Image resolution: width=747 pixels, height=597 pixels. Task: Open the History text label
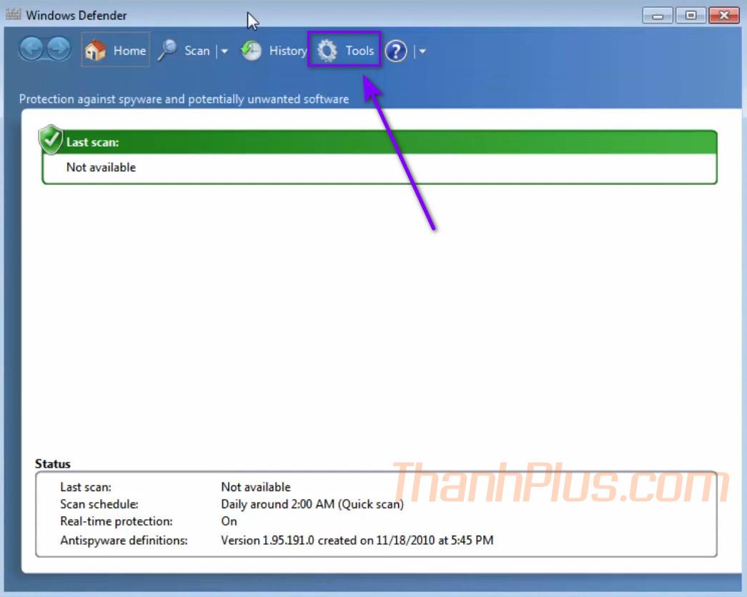tap(287, 51)
